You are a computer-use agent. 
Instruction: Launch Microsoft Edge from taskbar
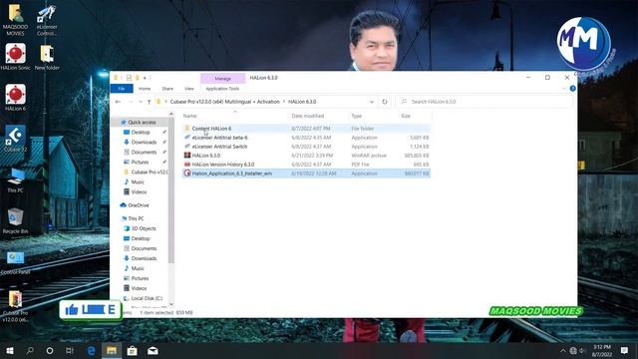click(91, 350)
